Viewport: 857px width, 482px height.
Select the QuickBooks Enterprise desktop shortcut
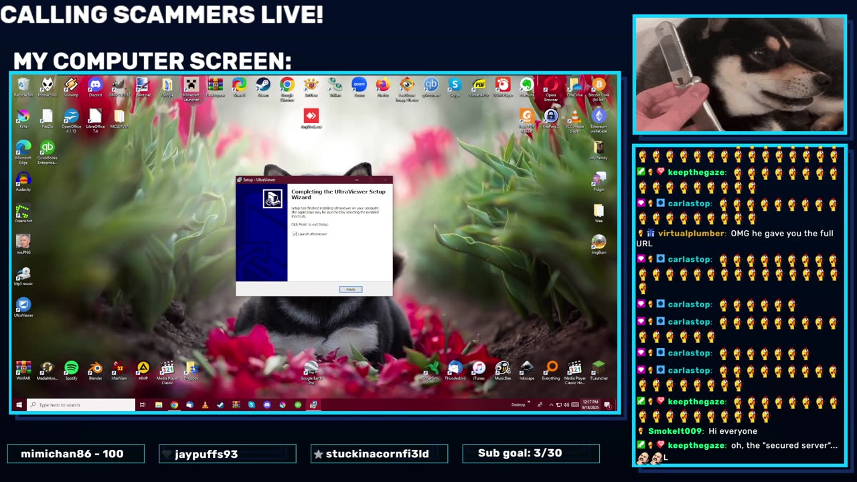[x=47, y=153]
